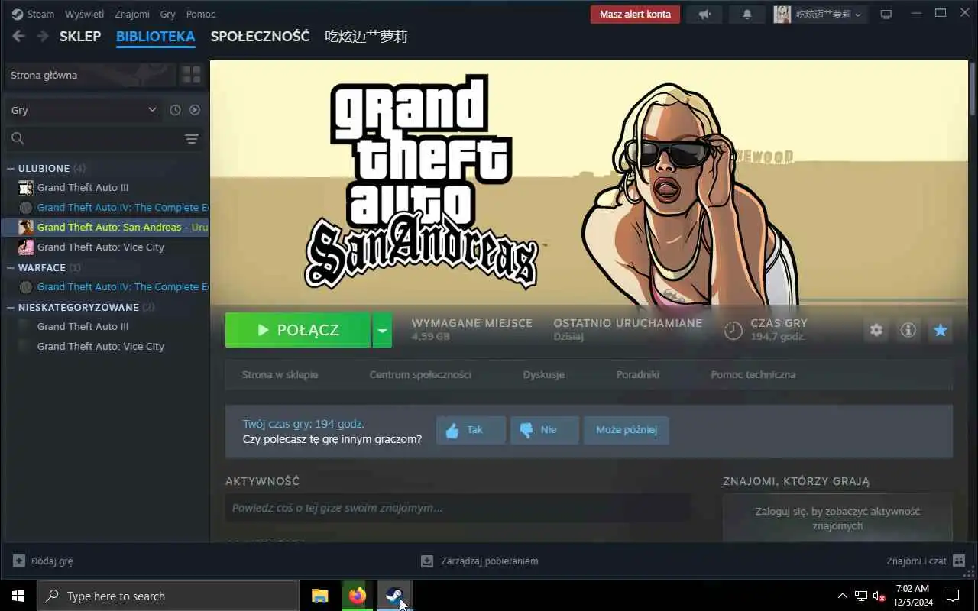Open the Pomoc menu

point(201,14)
